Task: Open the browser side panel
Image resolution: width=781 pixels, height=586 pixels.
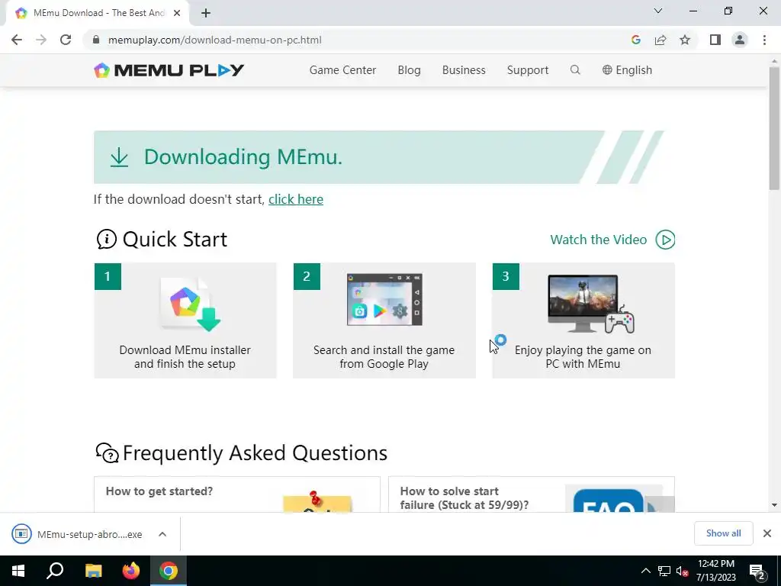Action: [x=715, y=40]
